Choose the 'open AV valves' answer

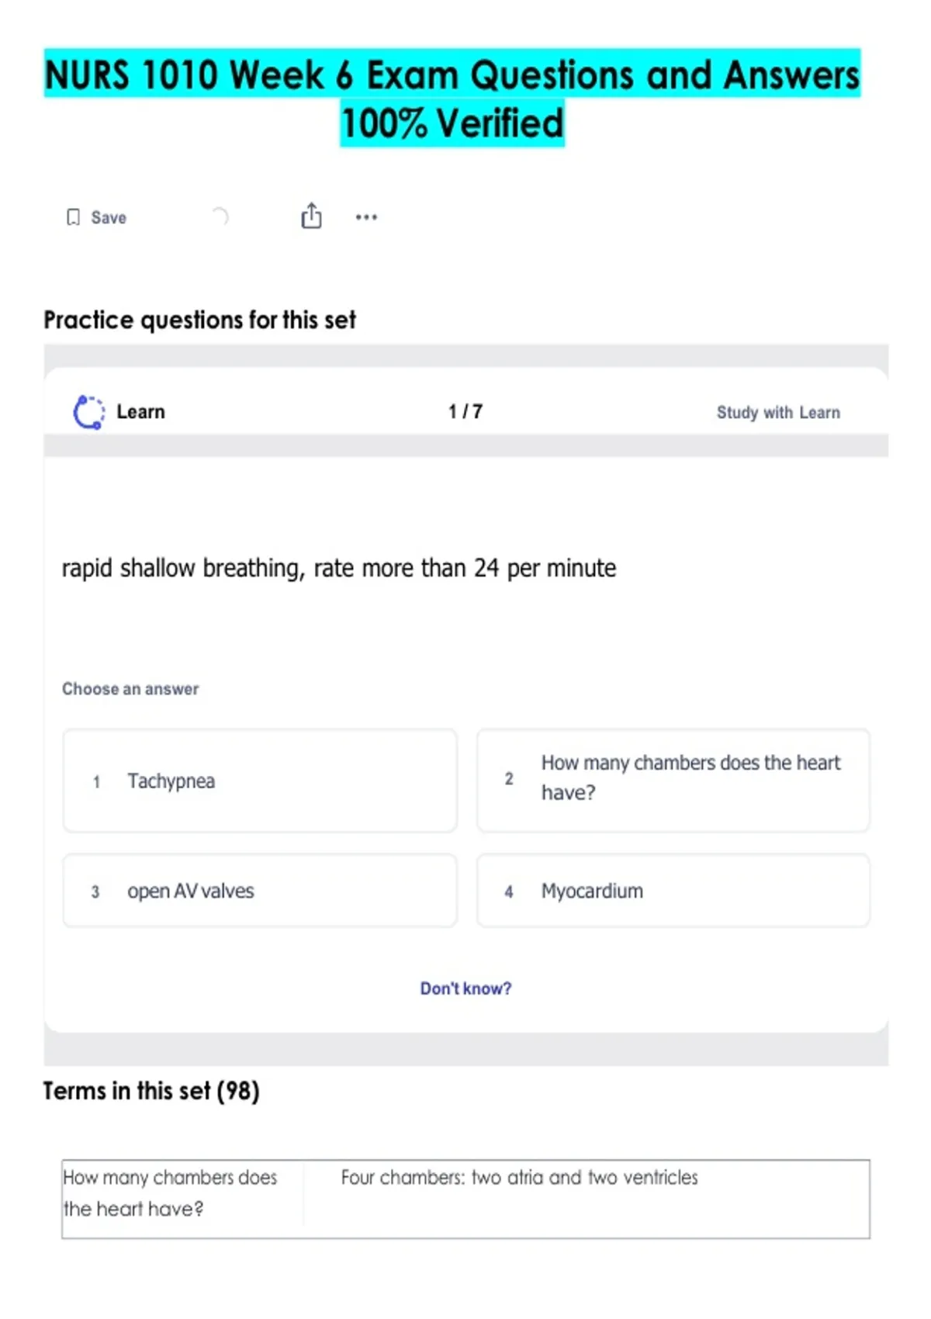point(260,891)
